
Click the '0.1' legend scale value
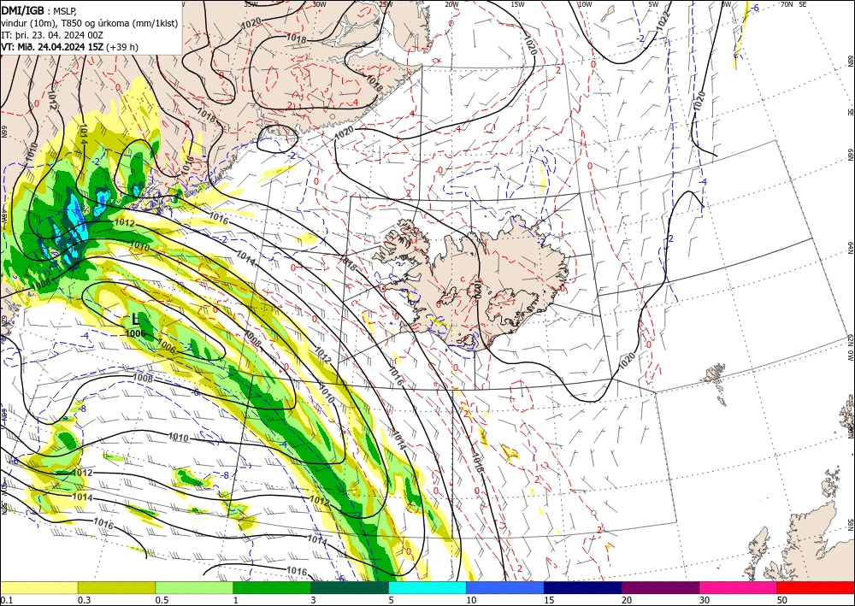[6, 600]
